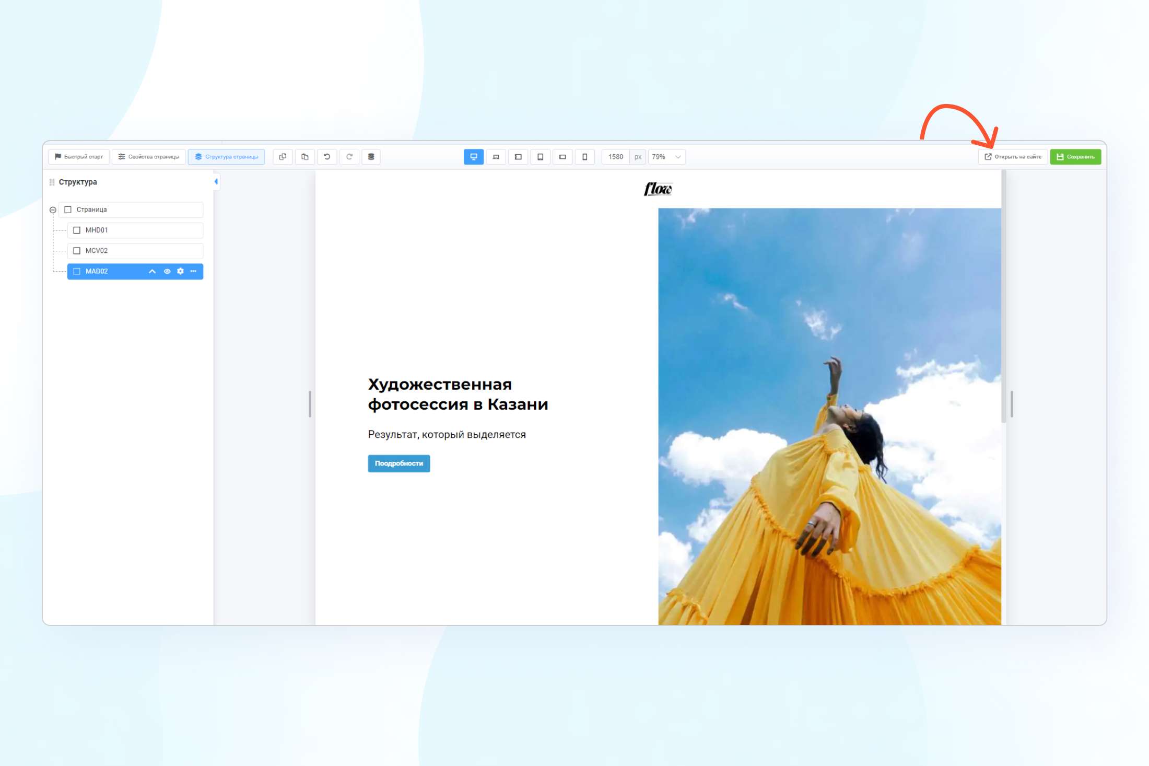Open the database stack icon
Image resolution: width=1149 pixels, height=766 pixels.
(371, 157)
